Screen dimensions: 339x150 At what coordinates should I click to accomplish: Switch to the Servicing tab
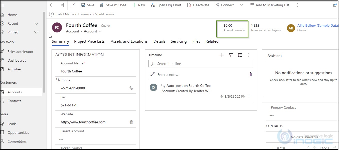coord(179,41)
